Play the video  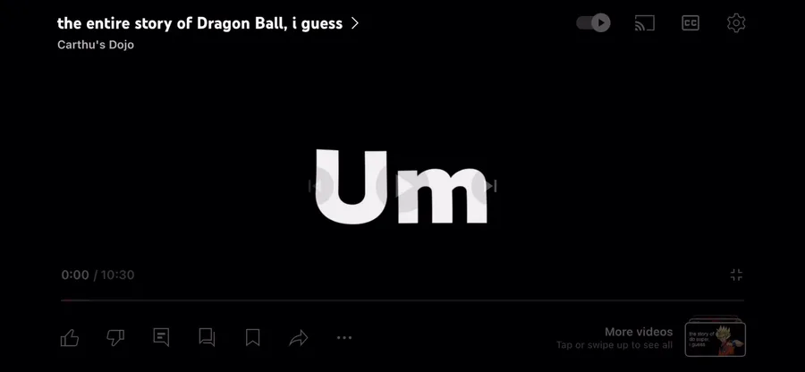[x=402, y=186]
